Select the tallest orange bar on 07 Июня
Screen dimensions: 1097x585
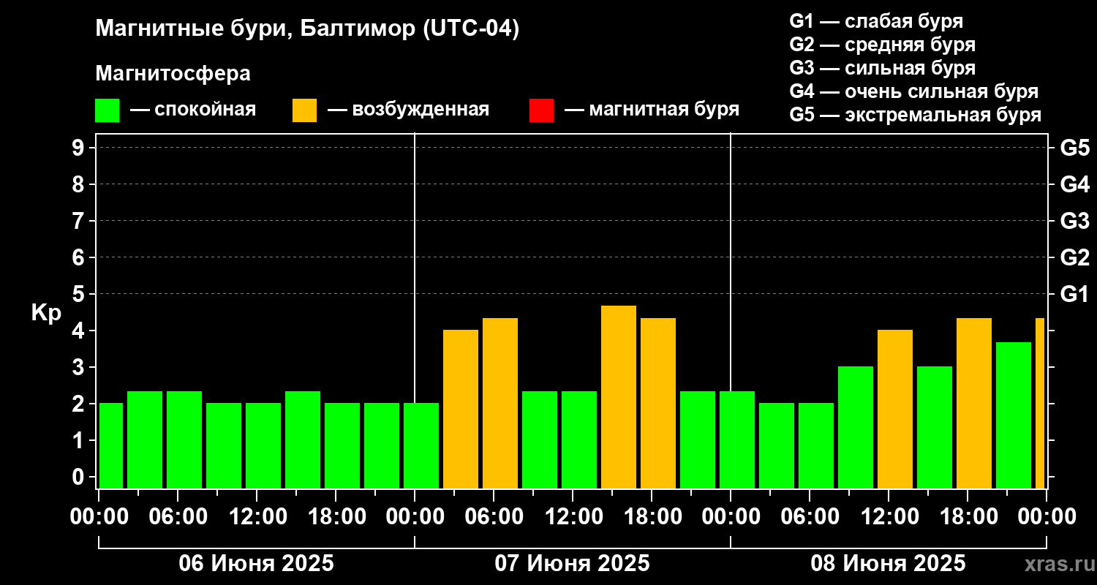click(x=619, y=397)
